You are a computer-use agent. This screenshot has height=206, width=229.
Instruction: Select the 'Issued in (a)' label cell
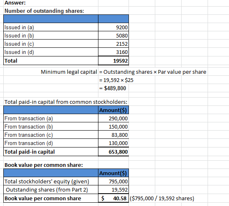51,27
